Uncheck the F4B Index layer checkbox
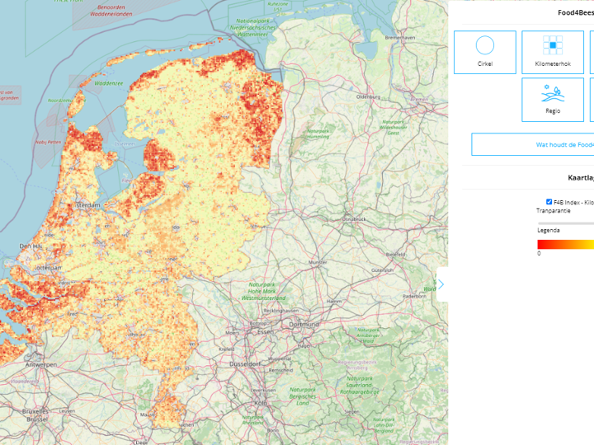This screenshot has height=445, width=594. click(x=549, y=202)
